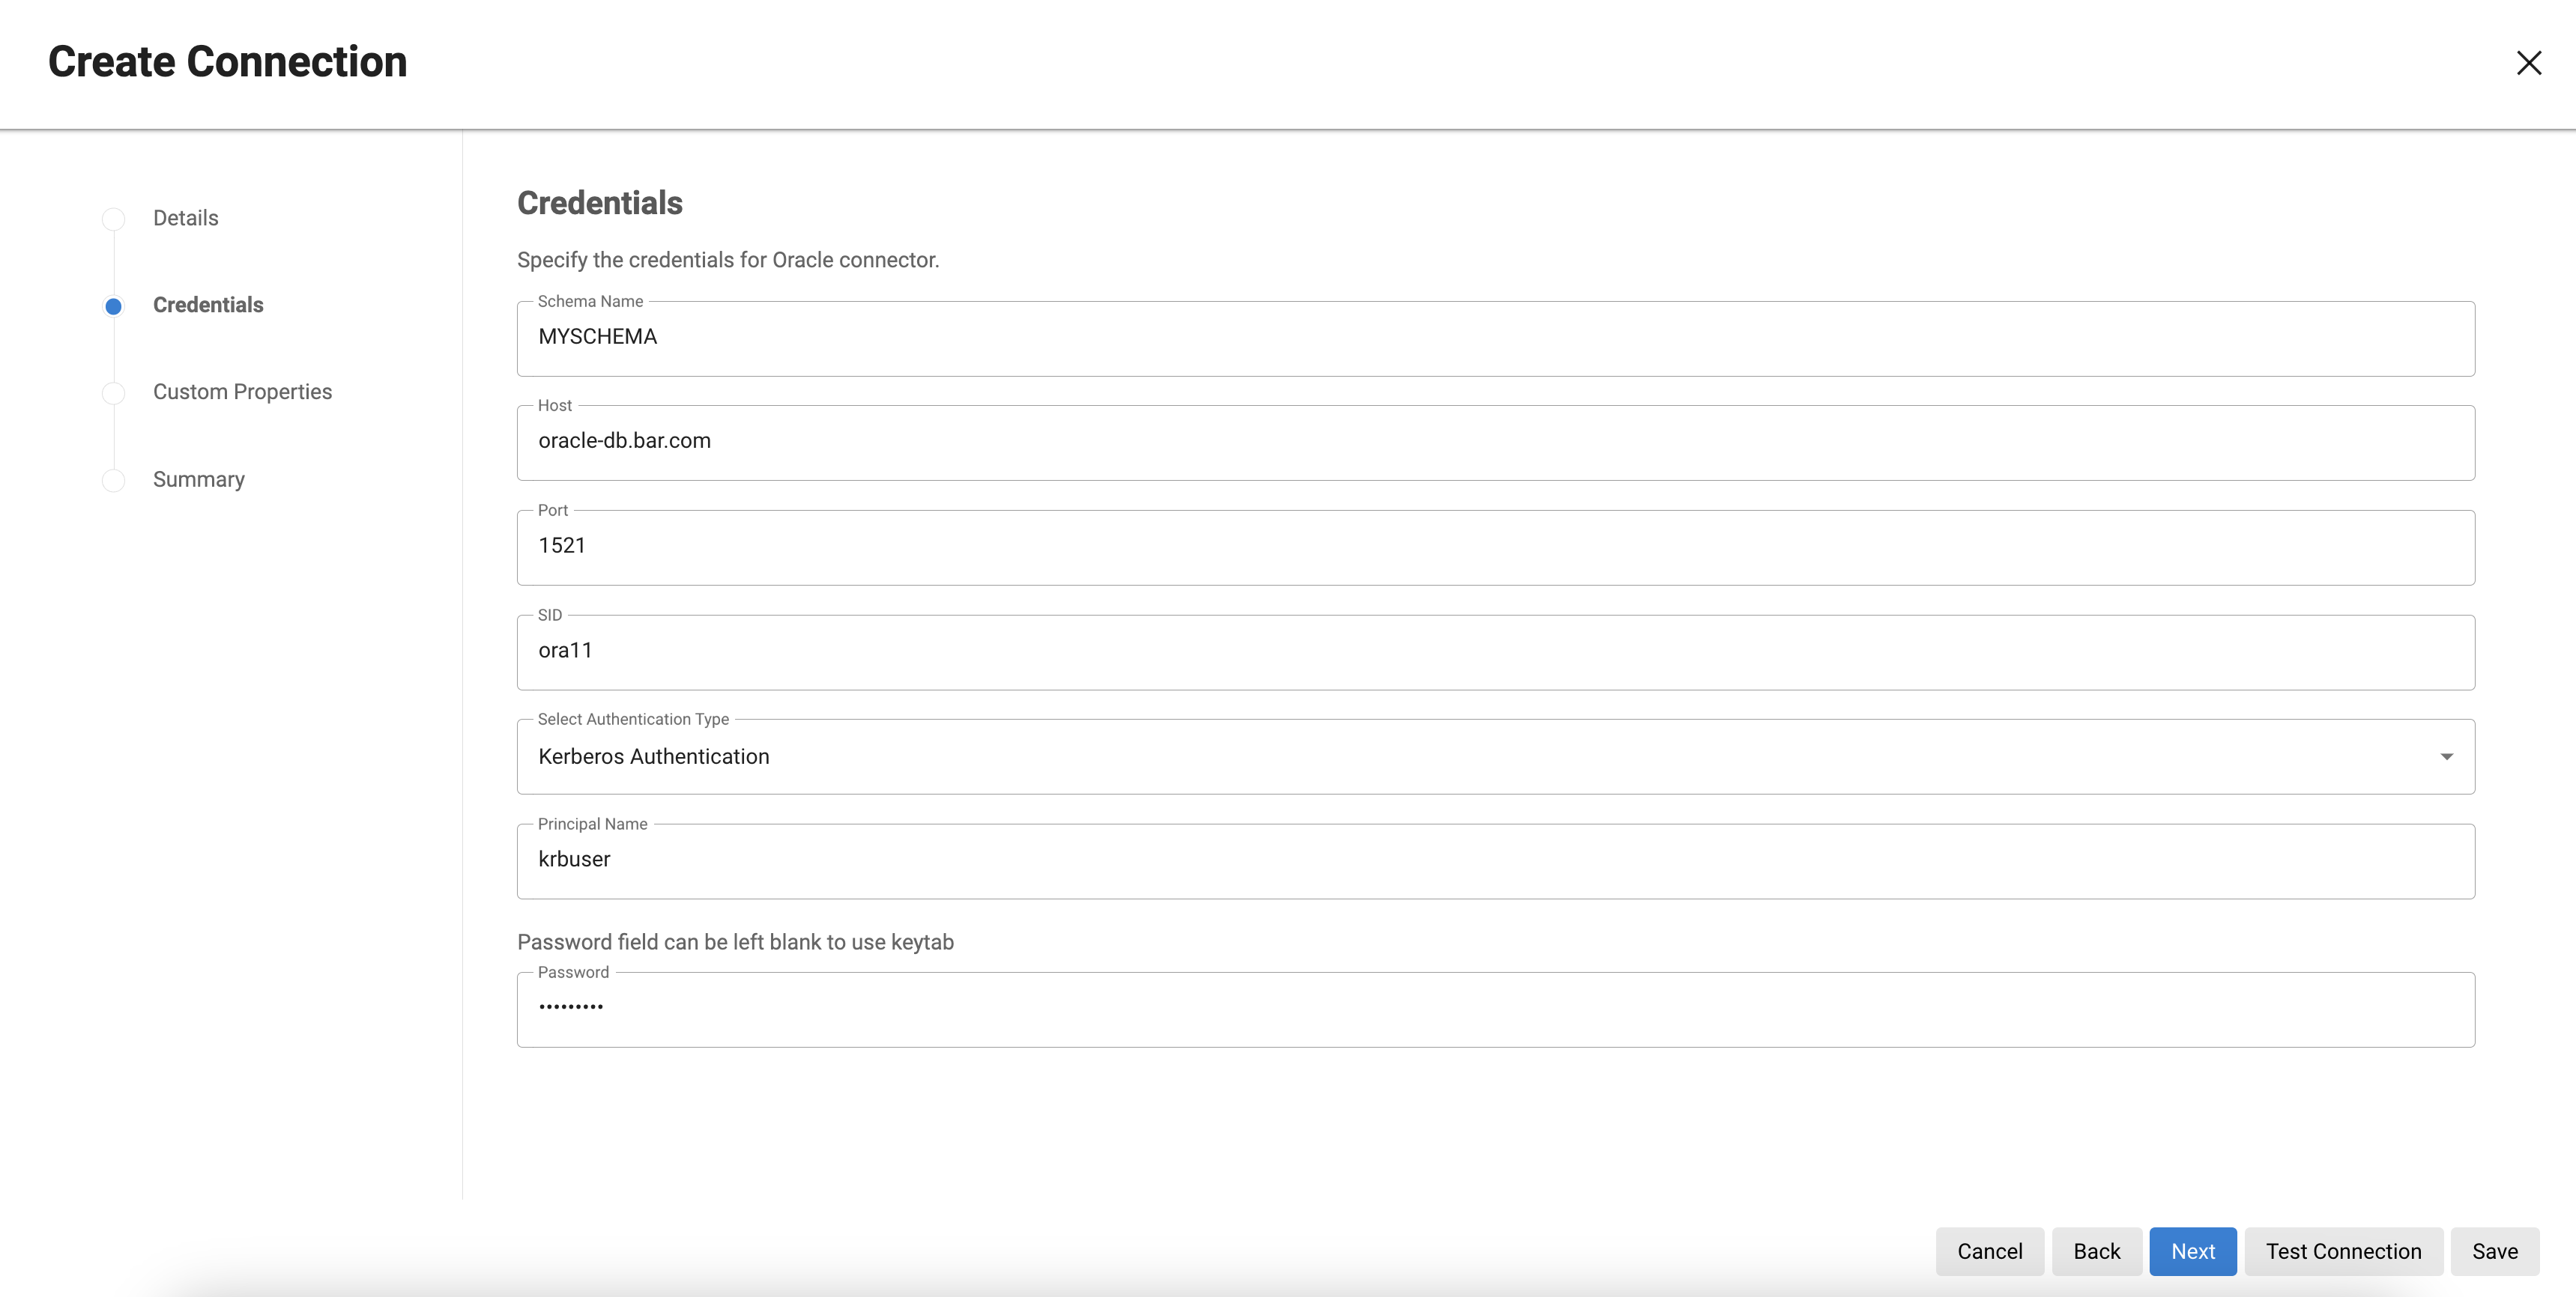Click the Password input field
The width and height of the screenshot is (2576, 1297).
[1495, 1009]
